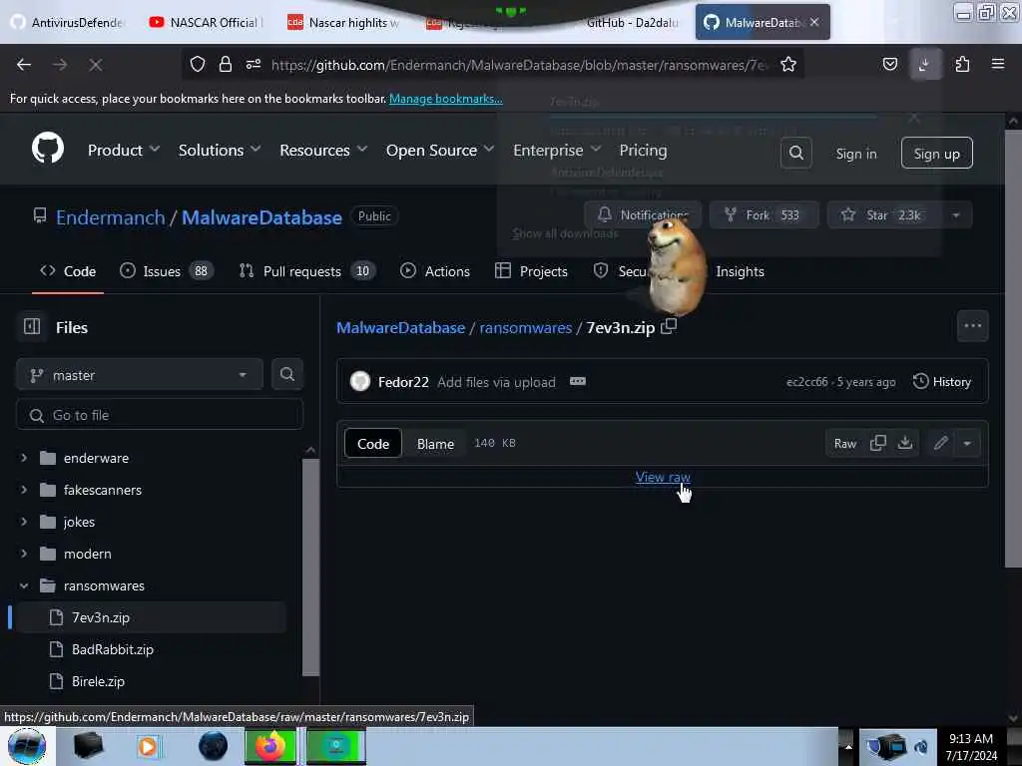Screen dimensions: 1022x766
Task: Edit this file with pencil icon
Action: (940, 443)
